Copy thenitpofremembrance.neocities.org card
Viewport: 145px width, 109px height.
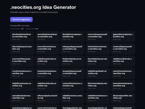tap(22, 37)
